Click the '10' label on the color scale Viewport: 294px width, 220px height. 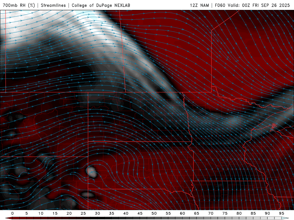(41, 213)
